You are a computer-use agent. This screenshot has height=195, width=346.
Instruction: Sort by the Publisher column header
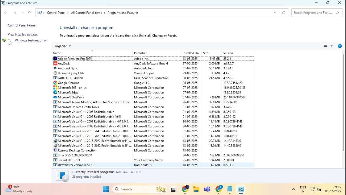point(157,53)
